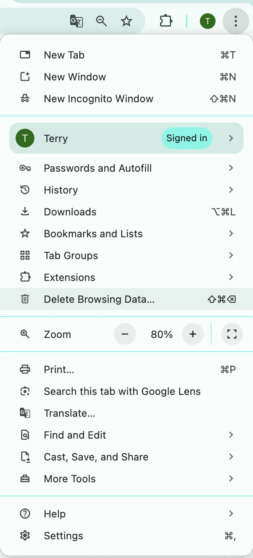This screenshot has width=253, height=558.
Task: Click the bookmark star icon in toolbar
Action: pos(126,21)
